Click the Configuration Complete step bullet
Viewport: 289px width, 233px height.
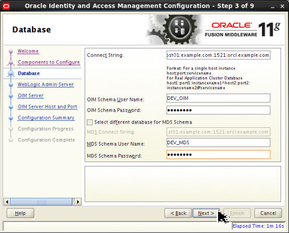click(x=11, y=140)
